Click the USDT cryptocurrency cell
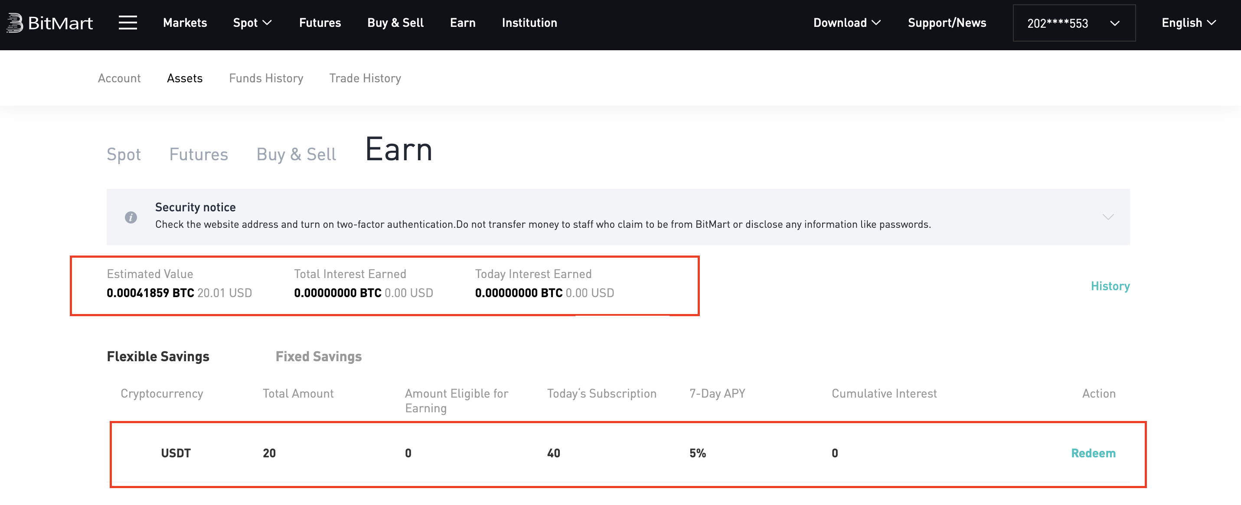The image size is (1241, 505). [176, 453]
